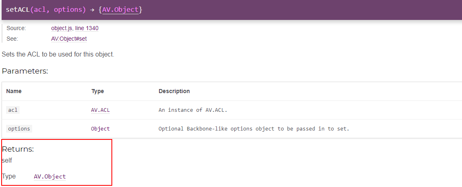Open the AV.Object link in purple header

(120, 9)
